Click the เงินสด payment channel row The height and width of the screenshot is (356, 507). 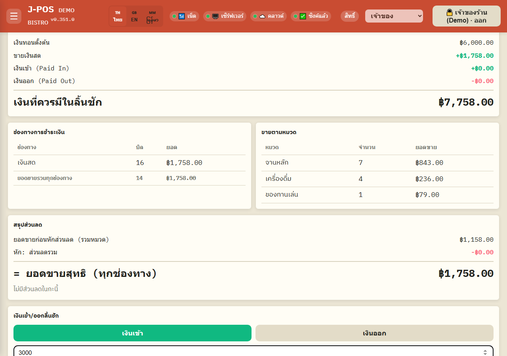(130, 163)
